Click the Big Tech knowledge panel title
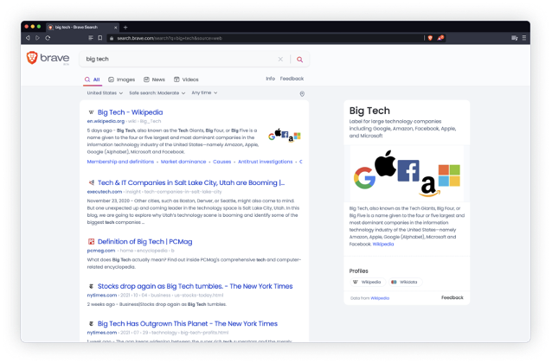552x363 pixels. tap(369, 111)
